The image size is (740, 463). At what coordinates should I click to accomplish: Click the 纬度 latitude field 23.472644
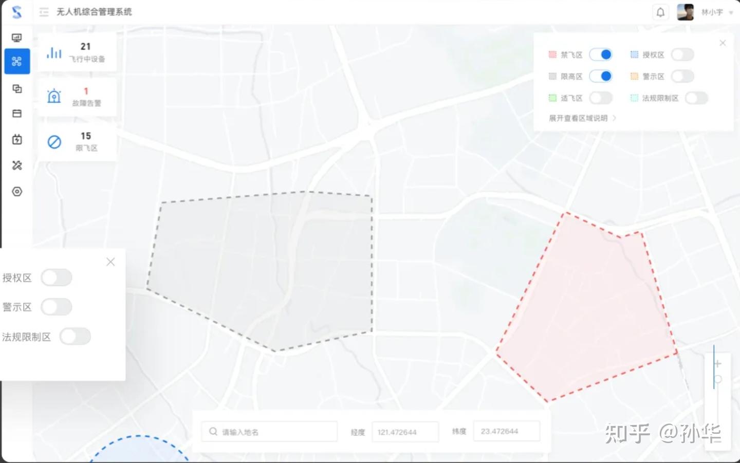coord(507,431)
